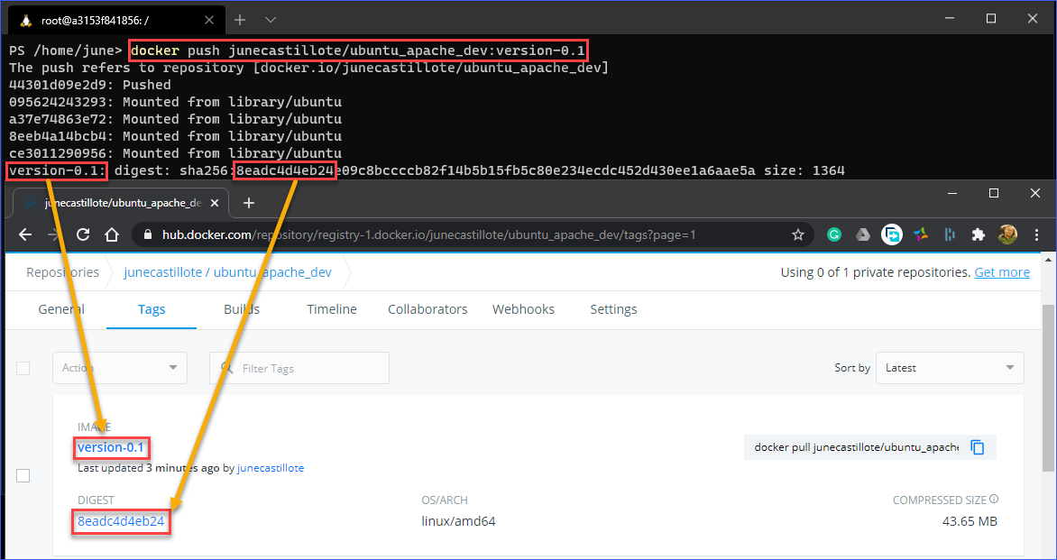Screen dimensions: 1057x560
Task: Open junecastillote / ubuntu_apache_dev breadcrumb
Action: (228, 272)
